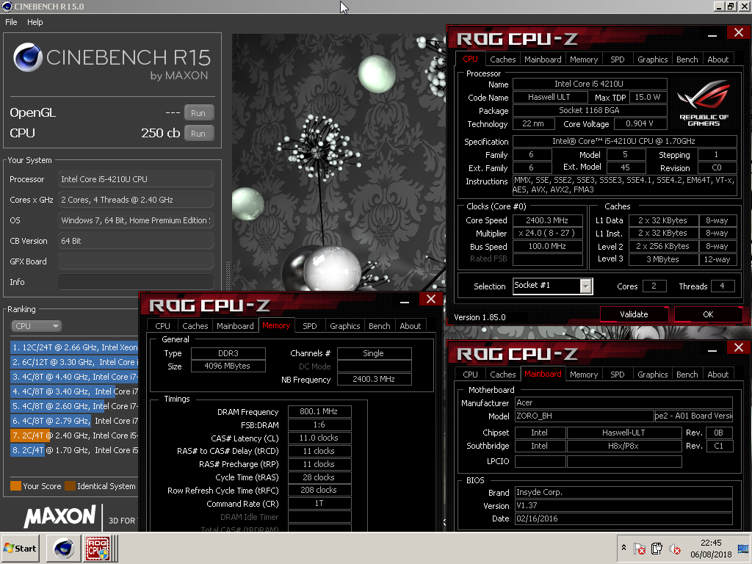
Task: Open Bench tab in the Memory CPU-Z window
Action: [380, 326]
